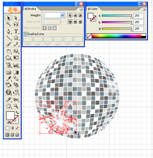The image size is (153, 158).
Task: Choose Miter Join in Stroke panel
Action: pos(70,22)
